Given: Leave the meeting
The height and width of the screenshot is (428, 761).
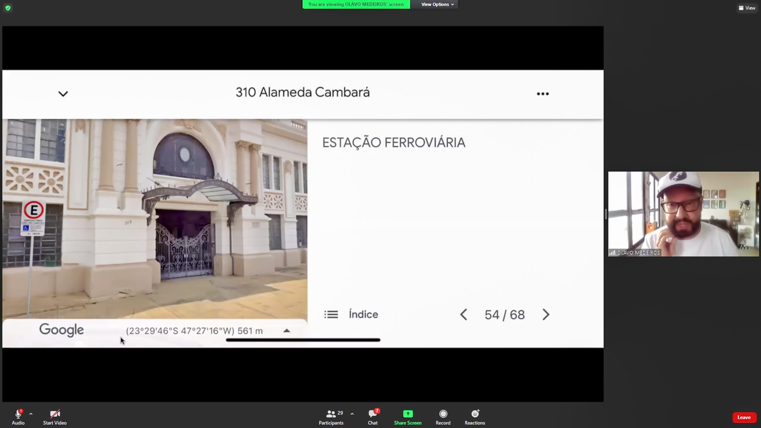Looking at the screenshot, I should (x=744, y=417).
